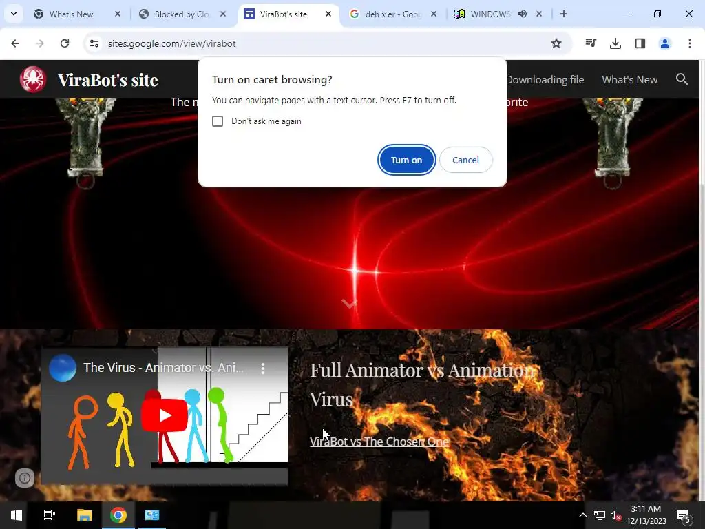Open the notification center icon
This screenshot has width=705, height=529.
(684, 515)
